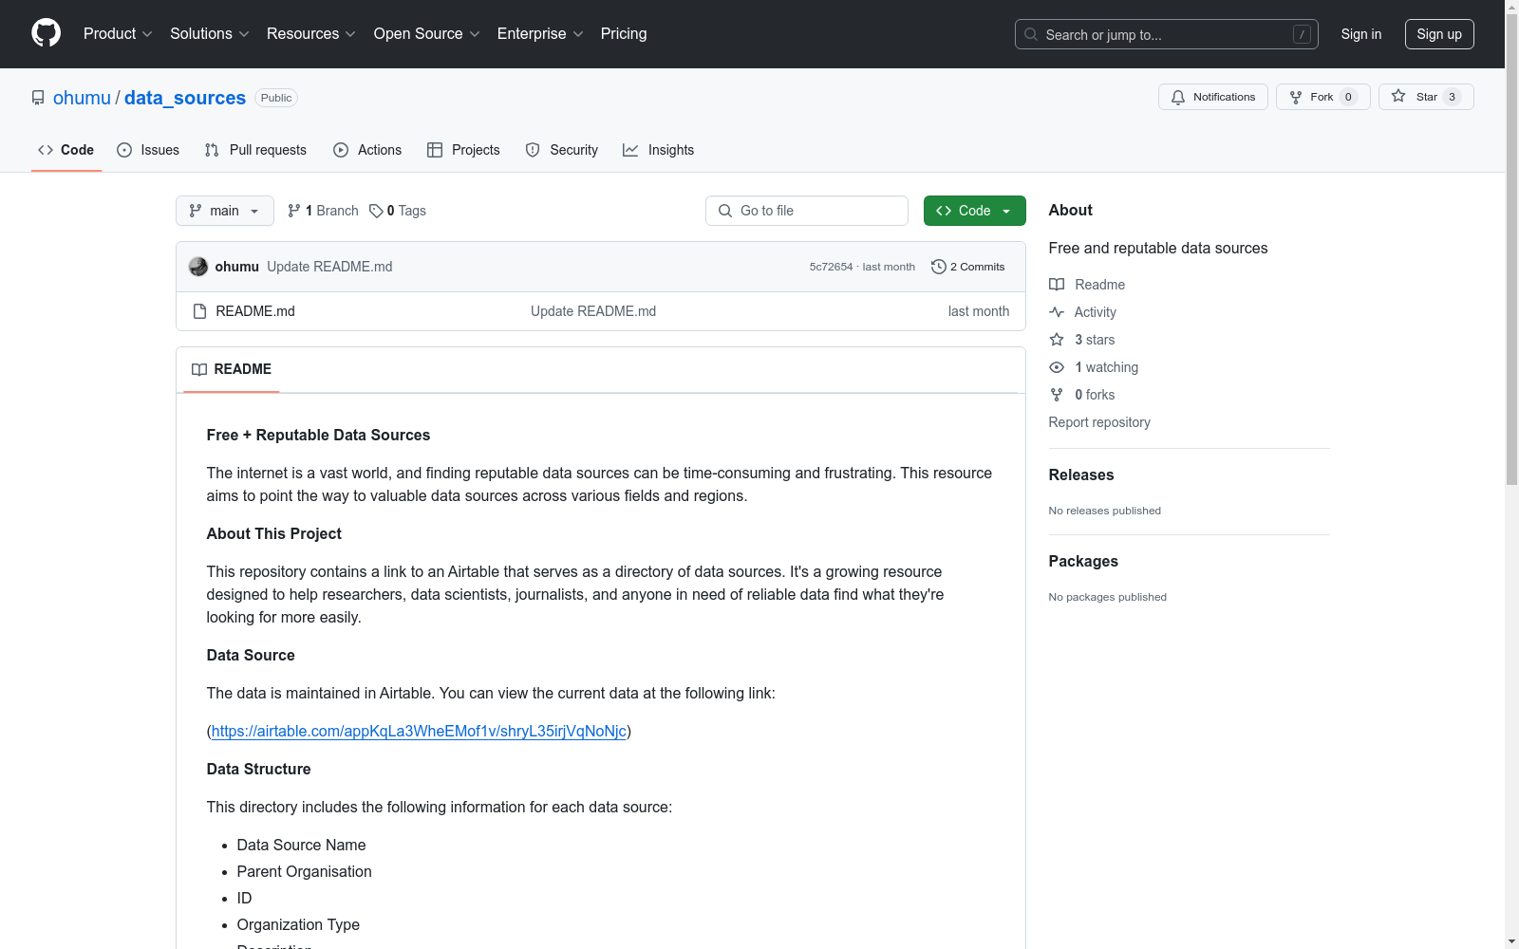Open the green Code dropdown
This screenshot has height=949, width=1519.
974,211
